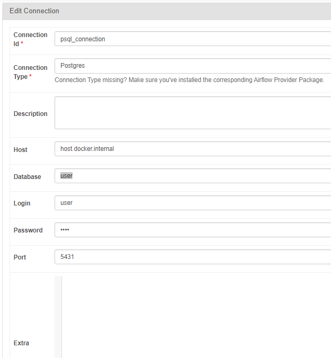Viewport: 331px width, 358px height.
Task: Focus the Password field
Action: click(x=192, y=230)
